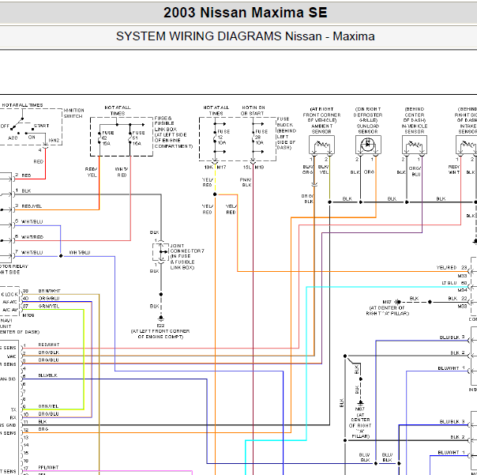Click the '15L M18' connector label
This screenshot has width=477, height=475.
click(254, 168)
